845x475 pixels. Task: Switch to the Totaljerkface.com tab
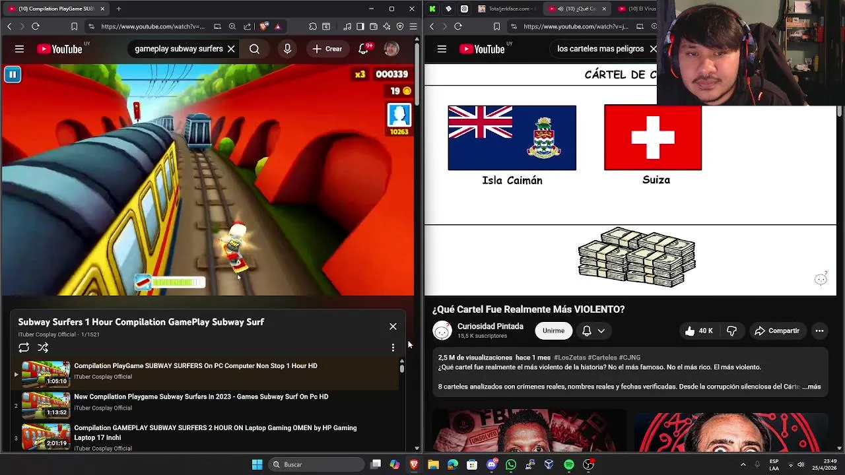point(506,9)
